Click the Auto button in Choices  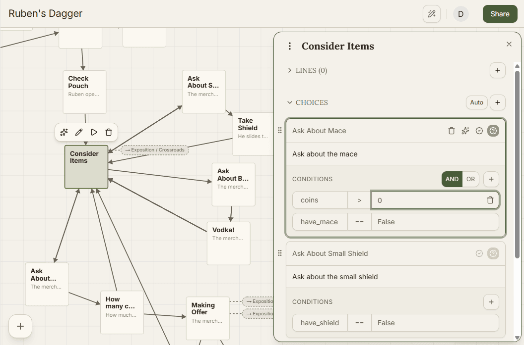[476, 102]
